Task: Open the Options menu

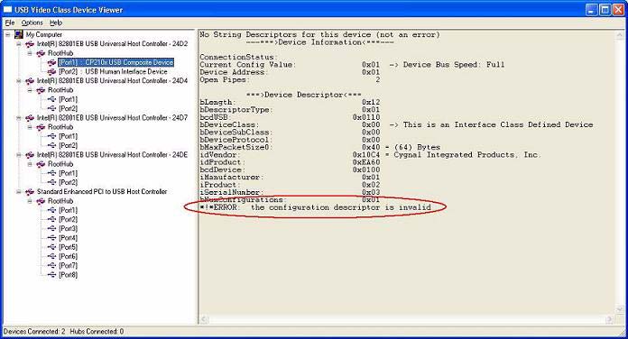Action: 32,23
